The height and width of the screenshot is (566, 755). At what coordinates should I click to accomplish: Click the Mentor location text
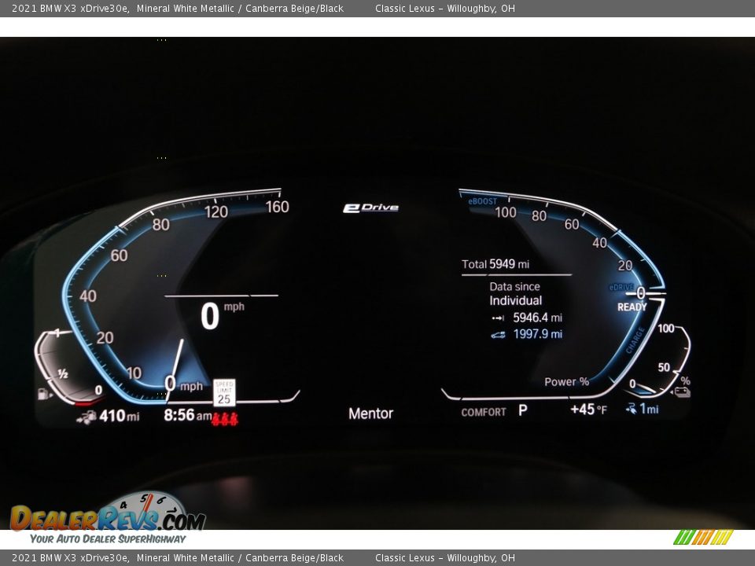[370, 413]
